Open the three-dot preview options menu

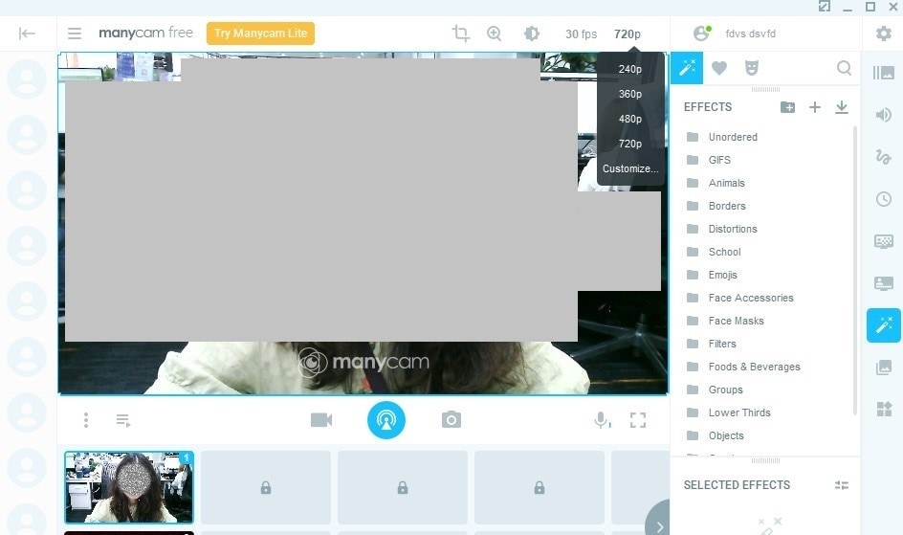click(86, 420)
